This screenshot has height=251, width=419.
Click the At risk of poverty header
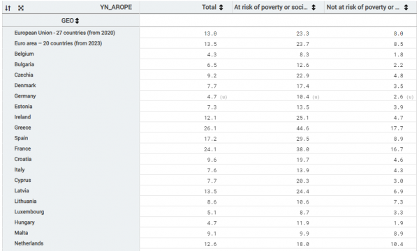click(x=271, y=7)
